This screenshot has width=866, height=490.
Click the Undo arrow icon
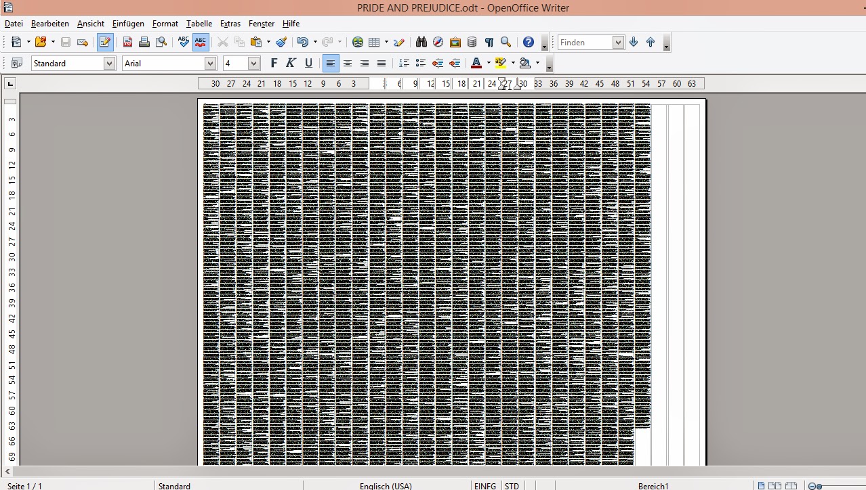tap(302, 42)
